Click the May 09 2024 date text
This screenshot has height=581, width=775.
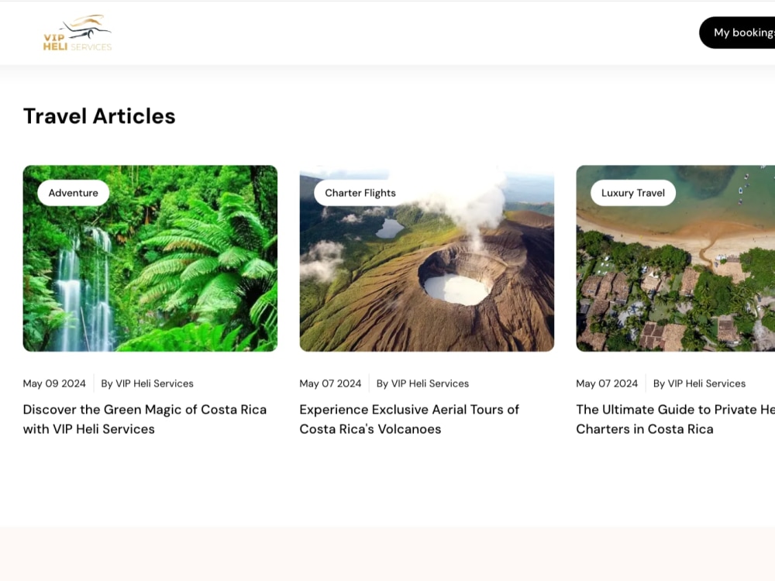click(54, 383)
